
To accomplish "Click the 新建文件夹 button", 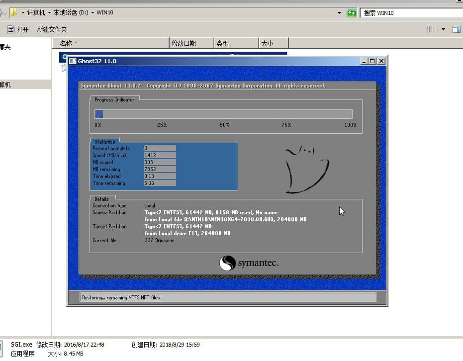I will [x=52, y=29].
